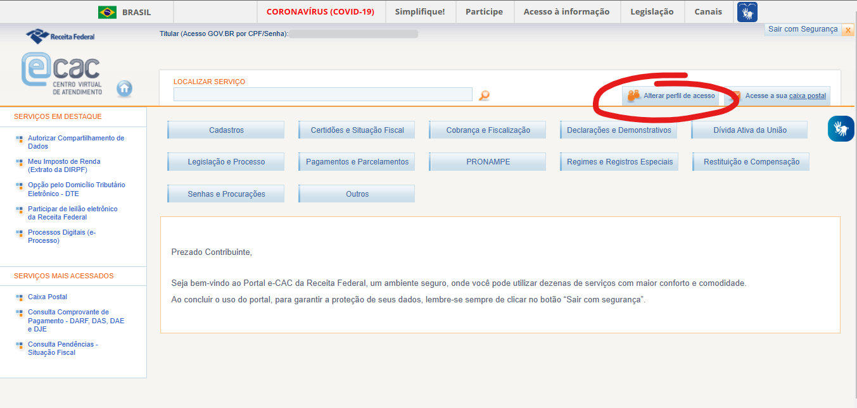Open Processos Digitais (e-Processo) link
This screenshot has width=857, height=408.
point(62,236)
